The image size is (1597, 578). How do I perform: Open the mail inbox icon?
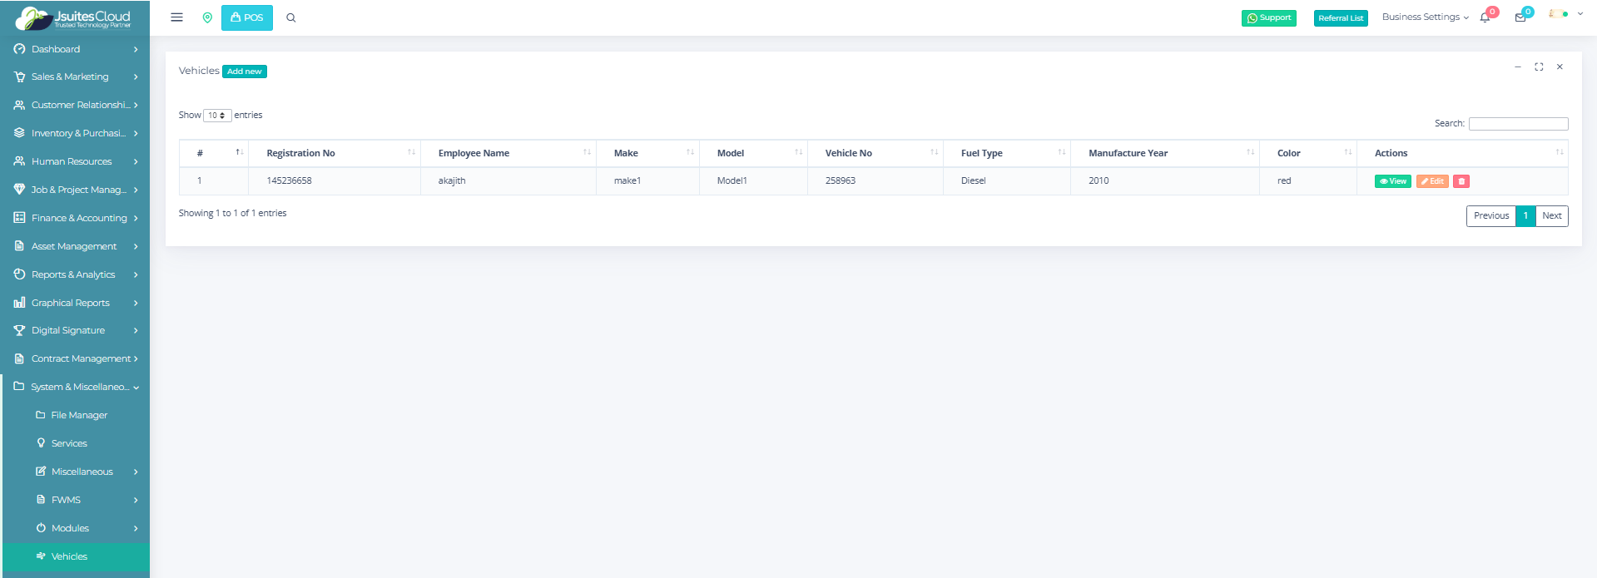[1520, 17]
